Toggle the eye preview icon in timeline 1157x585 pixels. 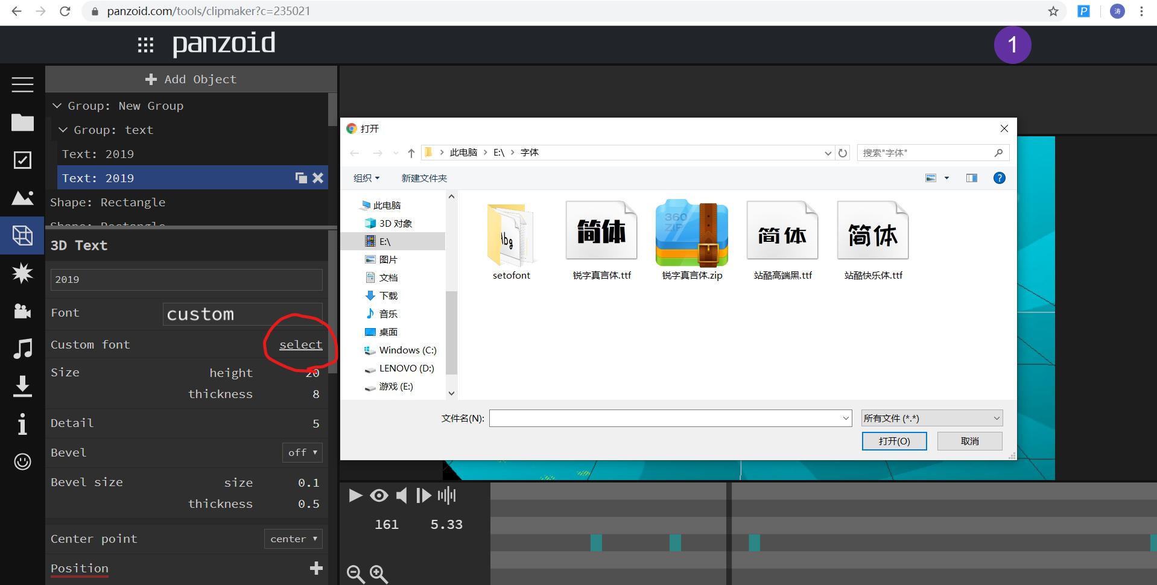379,496
